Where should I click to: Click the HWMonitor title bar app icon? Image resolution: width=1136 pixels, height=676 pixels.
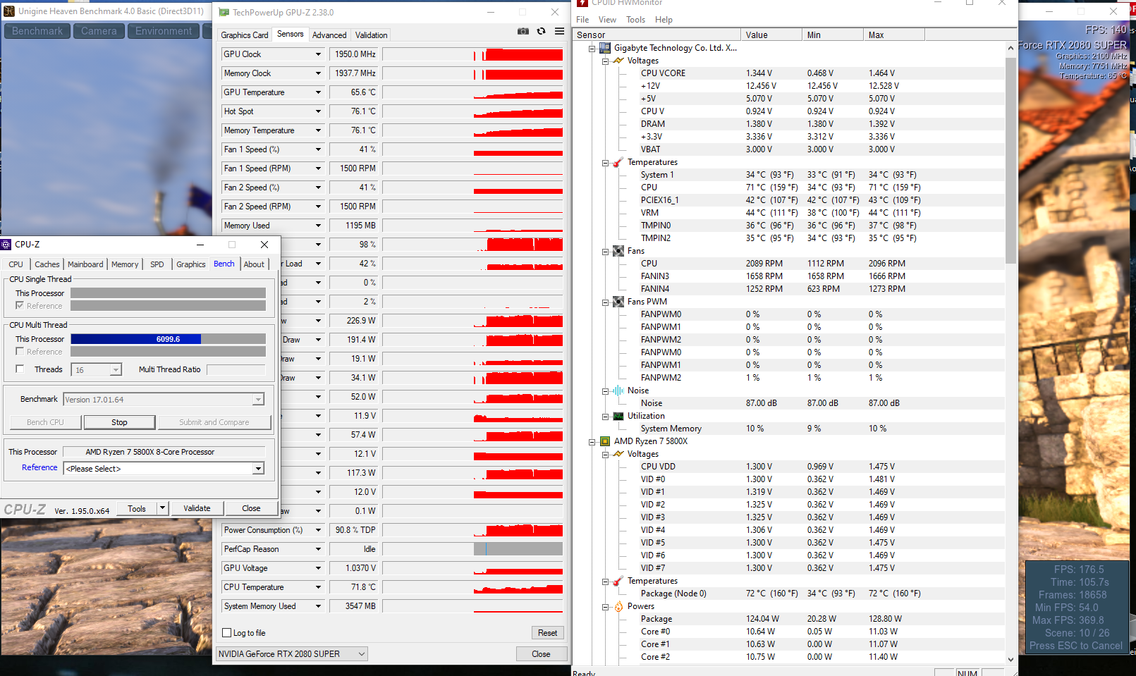pyautogui.click(x=582, y=3)
